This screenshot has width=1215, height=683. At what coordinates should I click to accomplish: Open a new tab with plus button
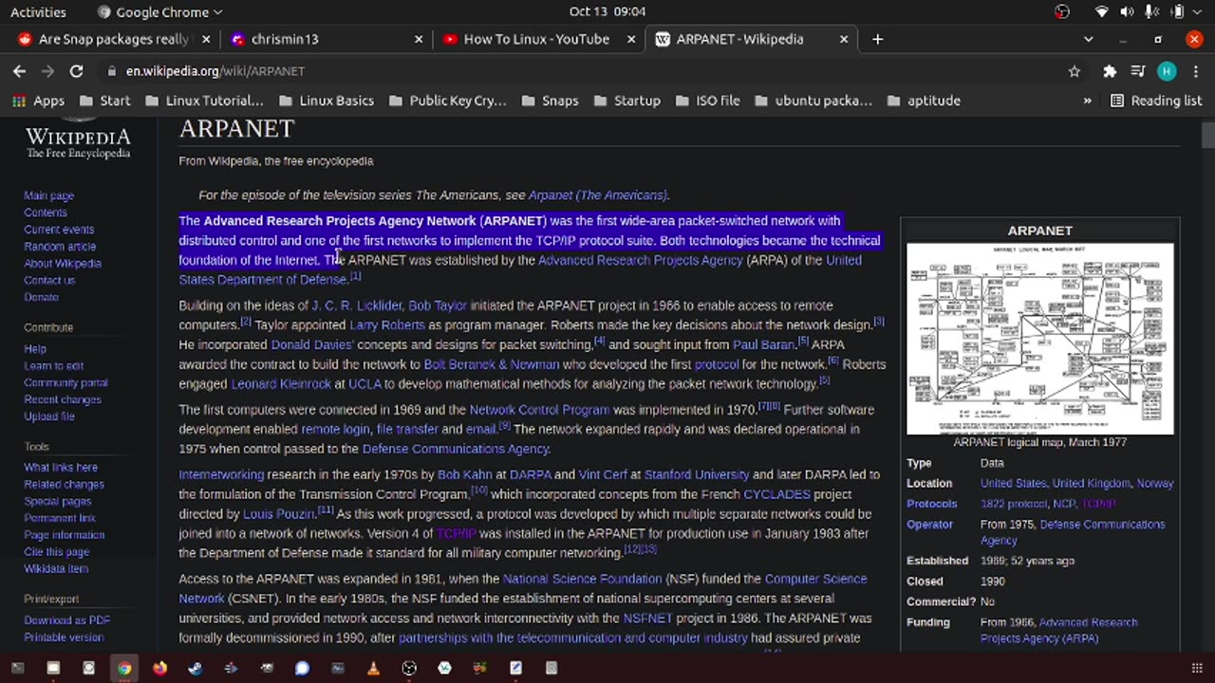click(877, 39)
